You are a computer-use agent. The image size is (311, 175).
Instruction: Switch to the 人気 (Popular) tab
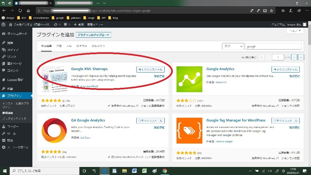pos(69,46)
